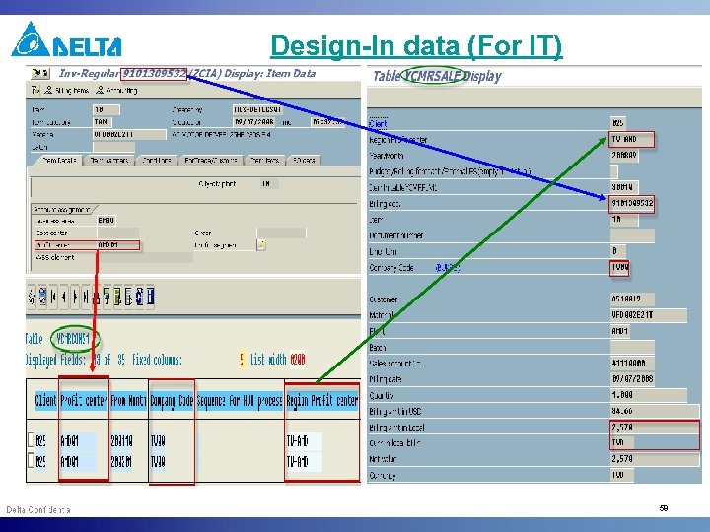
Task: Click the Customer value field in YCMRSALE
Action: [x=632, y=299]
